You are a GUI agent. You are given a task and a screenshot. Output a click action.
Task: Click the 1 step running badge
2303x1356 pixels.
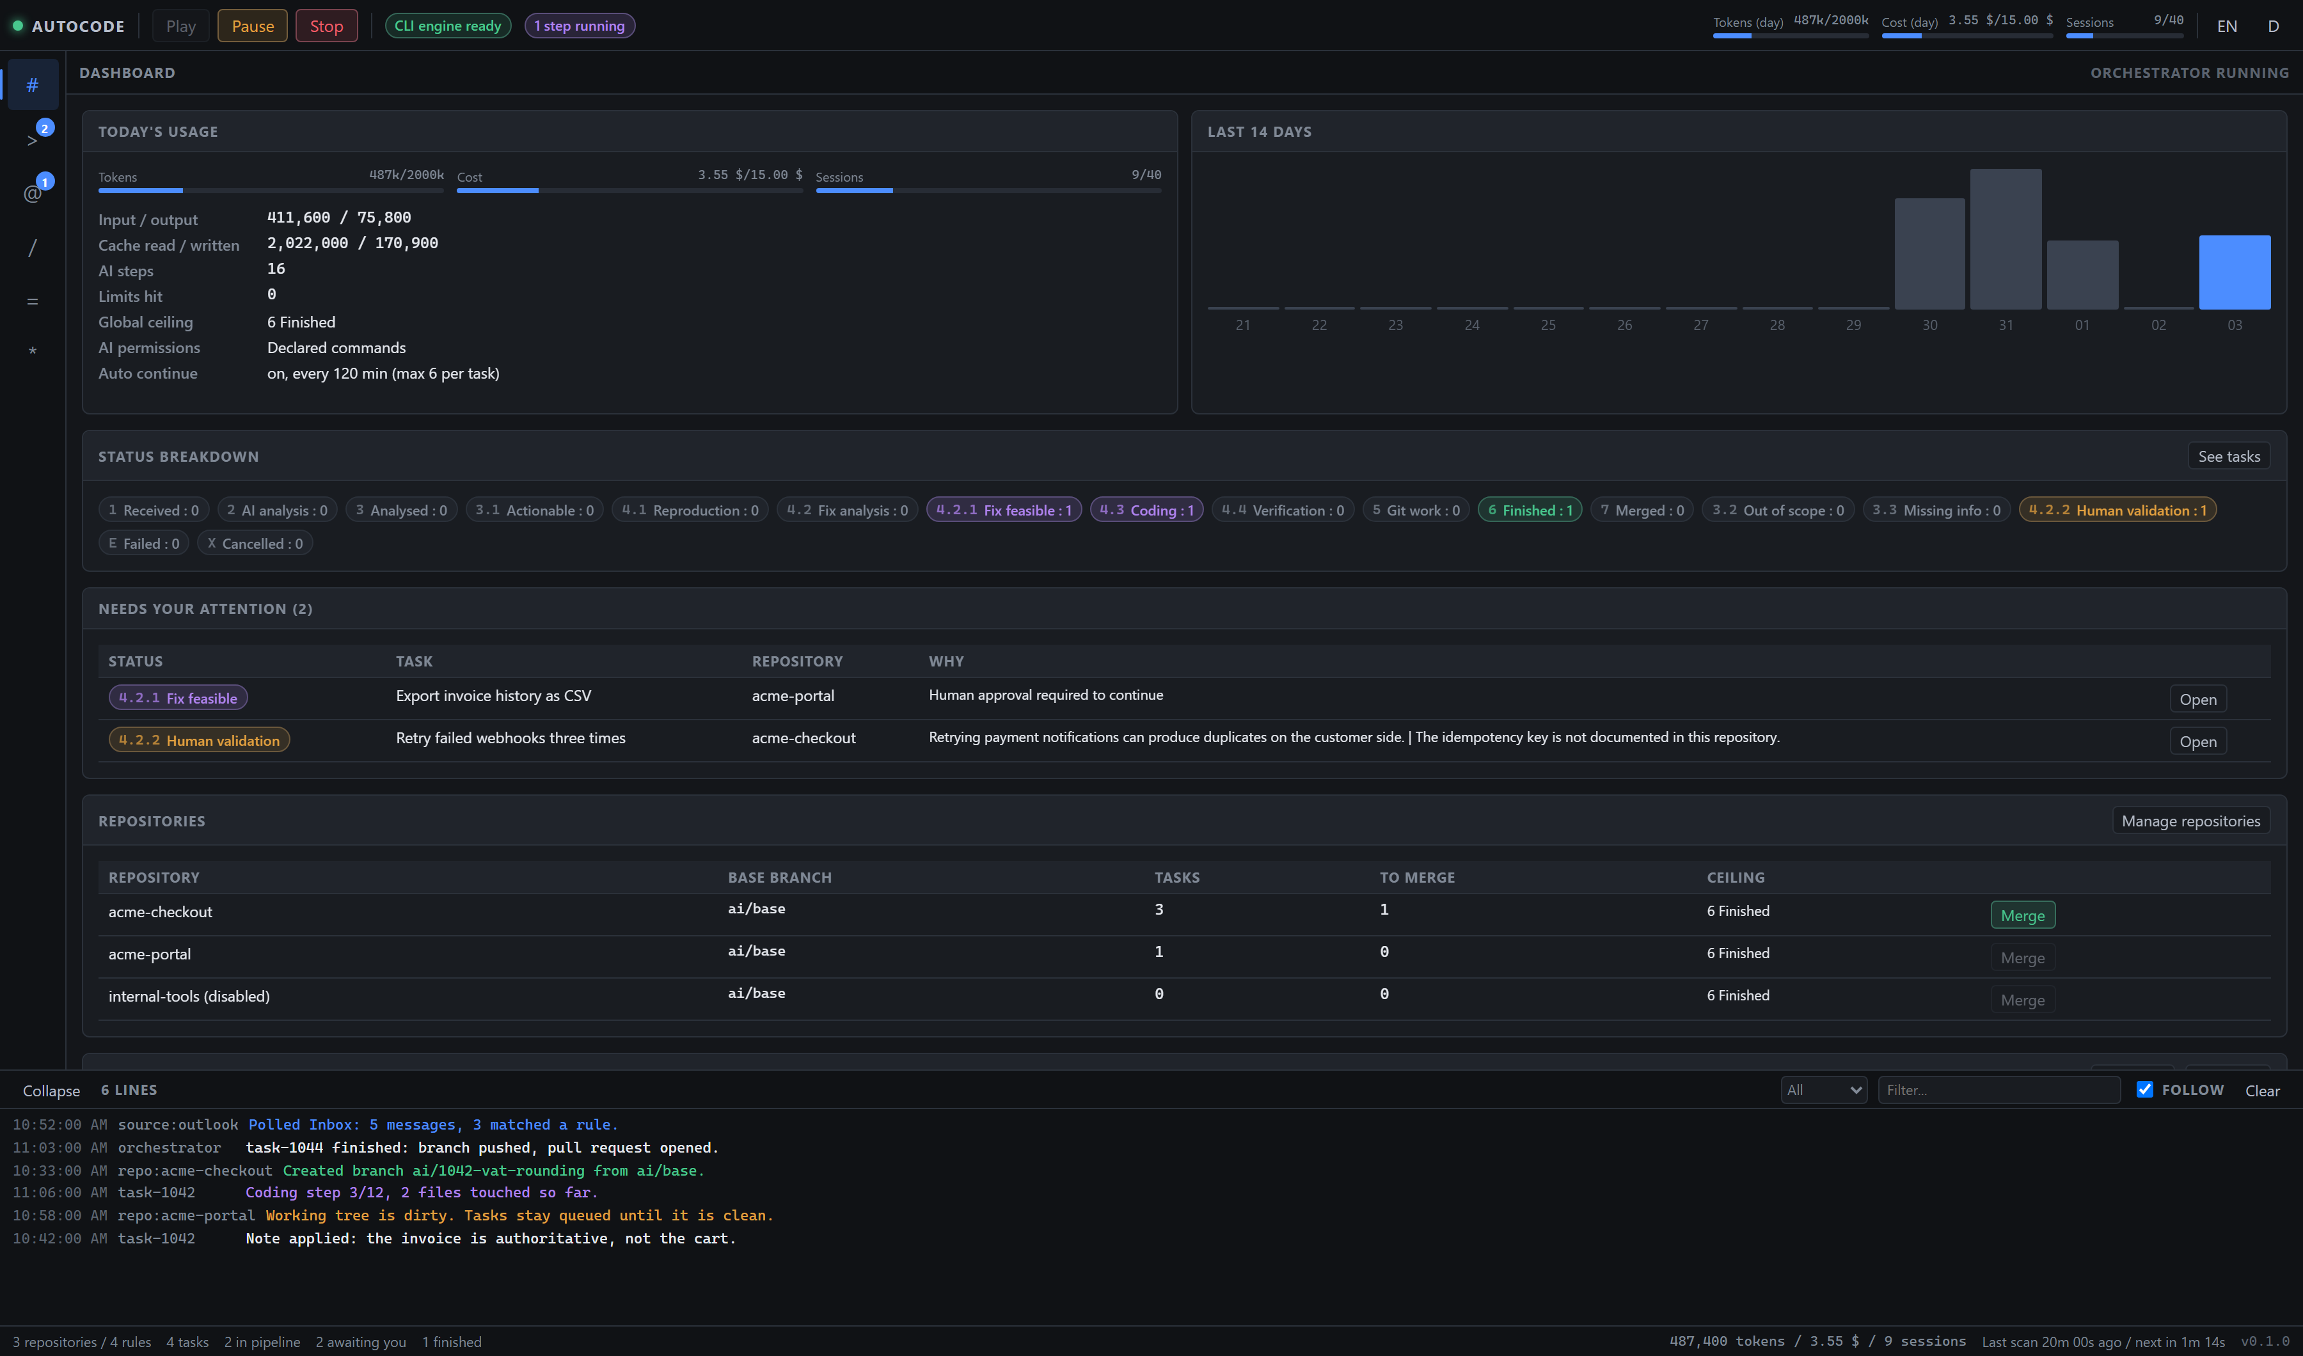(x=580, y=26)
